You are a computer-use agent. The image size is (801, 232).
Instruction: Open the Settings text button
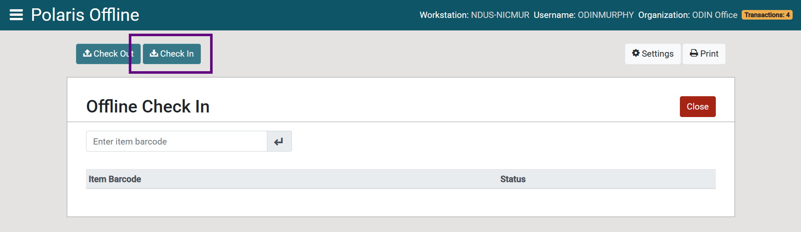click(x=657, y=54)
